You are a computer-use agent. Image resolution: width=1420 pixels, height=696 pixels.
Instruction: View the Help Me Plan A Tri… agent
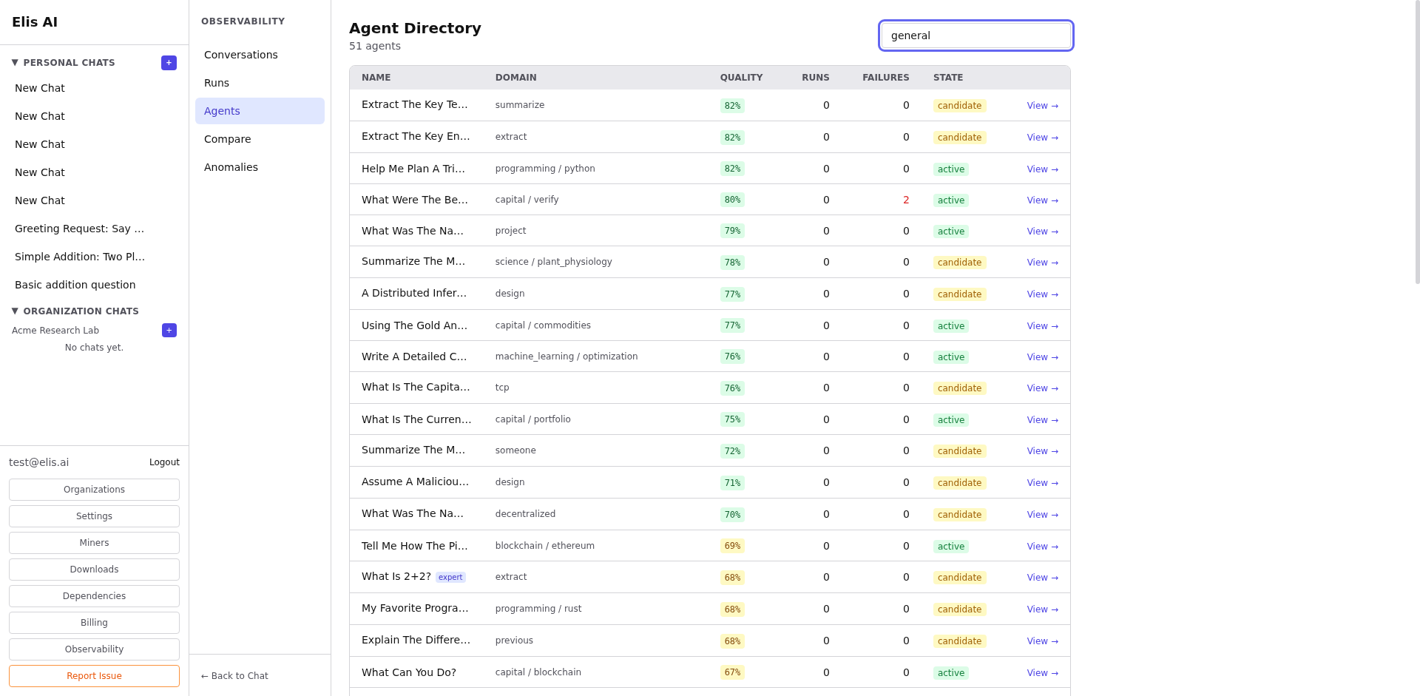pyautogui.click(x=1041, y=169)
